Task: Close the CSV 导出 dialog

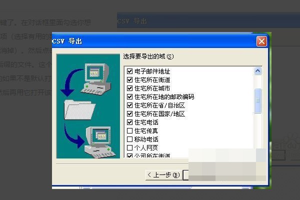Action: coord(261,41)
